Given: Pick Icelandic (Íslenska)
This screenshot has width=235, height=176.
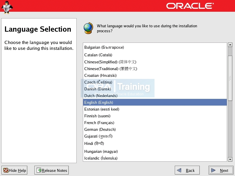Looking at the screenshot, I should tap(155, 158).
